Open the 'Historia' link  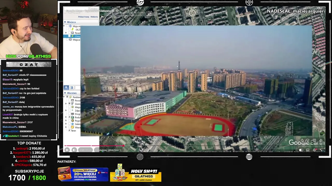tap(94, 17)
